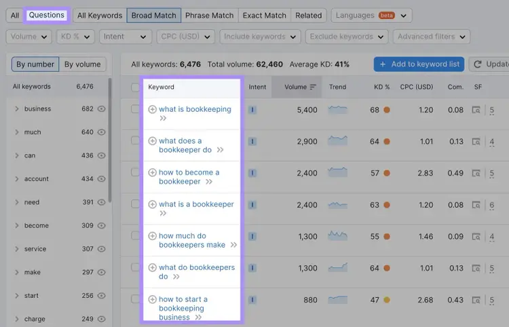Image resolution: width=509 pixels, height=327 pixels.
Task: Add 'what is a bookkeeper' via its plus icon
Action: coord(152,204)
